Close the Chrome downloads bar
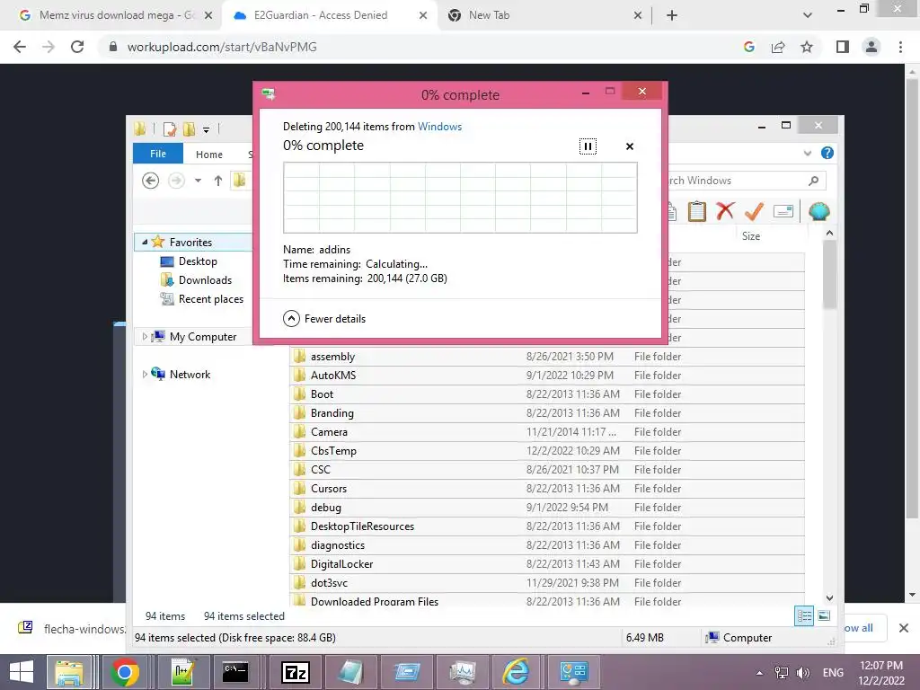Image resolution: width=920 pixels, height=690 pixels. point(904,628)
